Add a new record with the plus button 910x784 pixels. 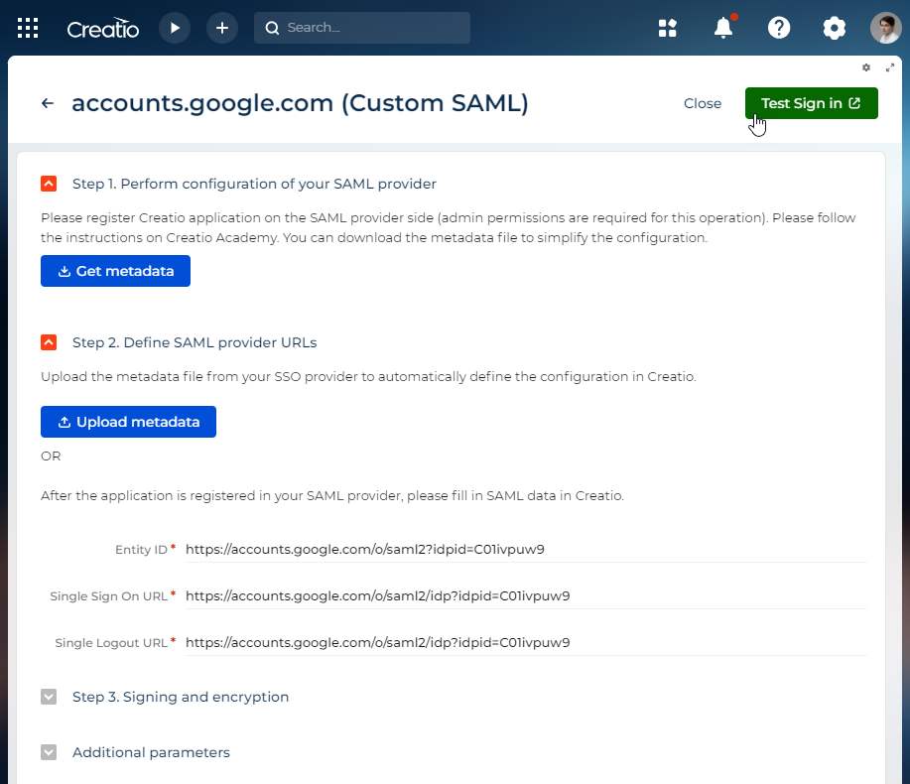pos(222,28)
